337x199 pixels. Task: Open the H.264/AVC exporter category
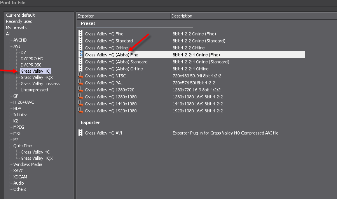click(24, 102)
